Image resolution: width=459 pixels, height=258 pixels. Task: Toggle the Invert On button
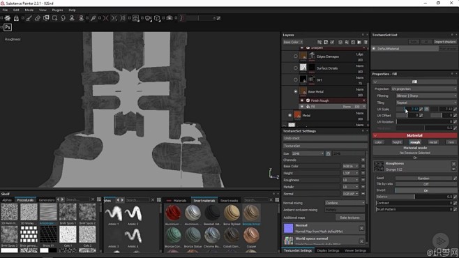(x=426, y=190)
